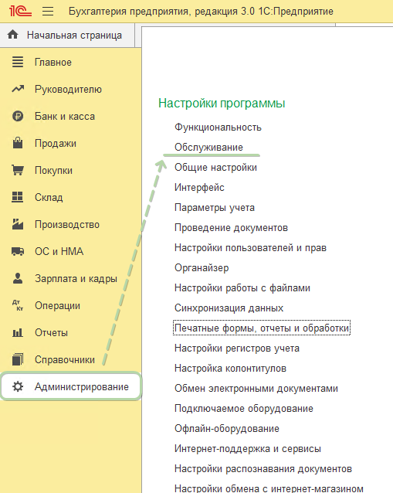The image size is (393, 493).
Task: Open Общие настройки
Action: (215, 167)
